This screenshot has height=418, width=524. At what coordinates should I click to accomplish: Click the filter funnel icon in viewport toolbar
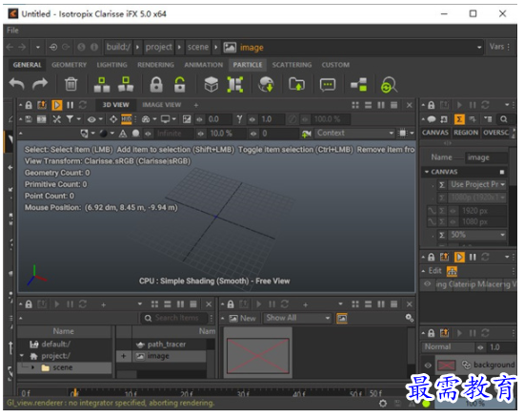click(70, 119)
